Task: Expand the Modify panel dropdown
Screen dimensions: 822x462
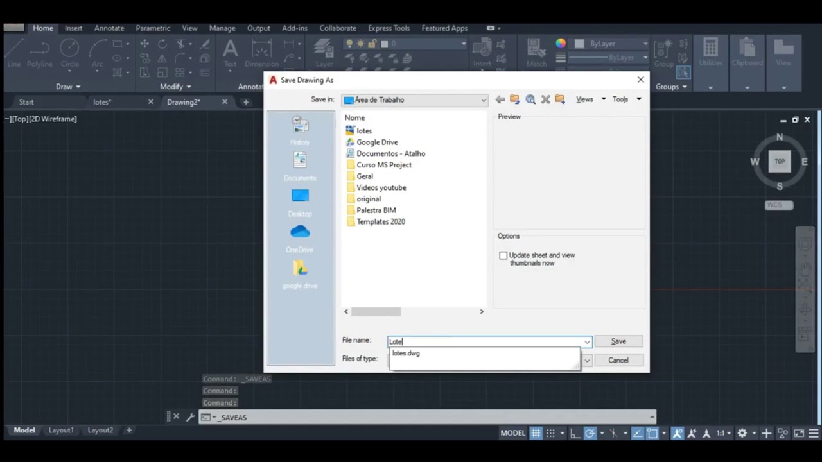Action: click(x=175, y=87)
